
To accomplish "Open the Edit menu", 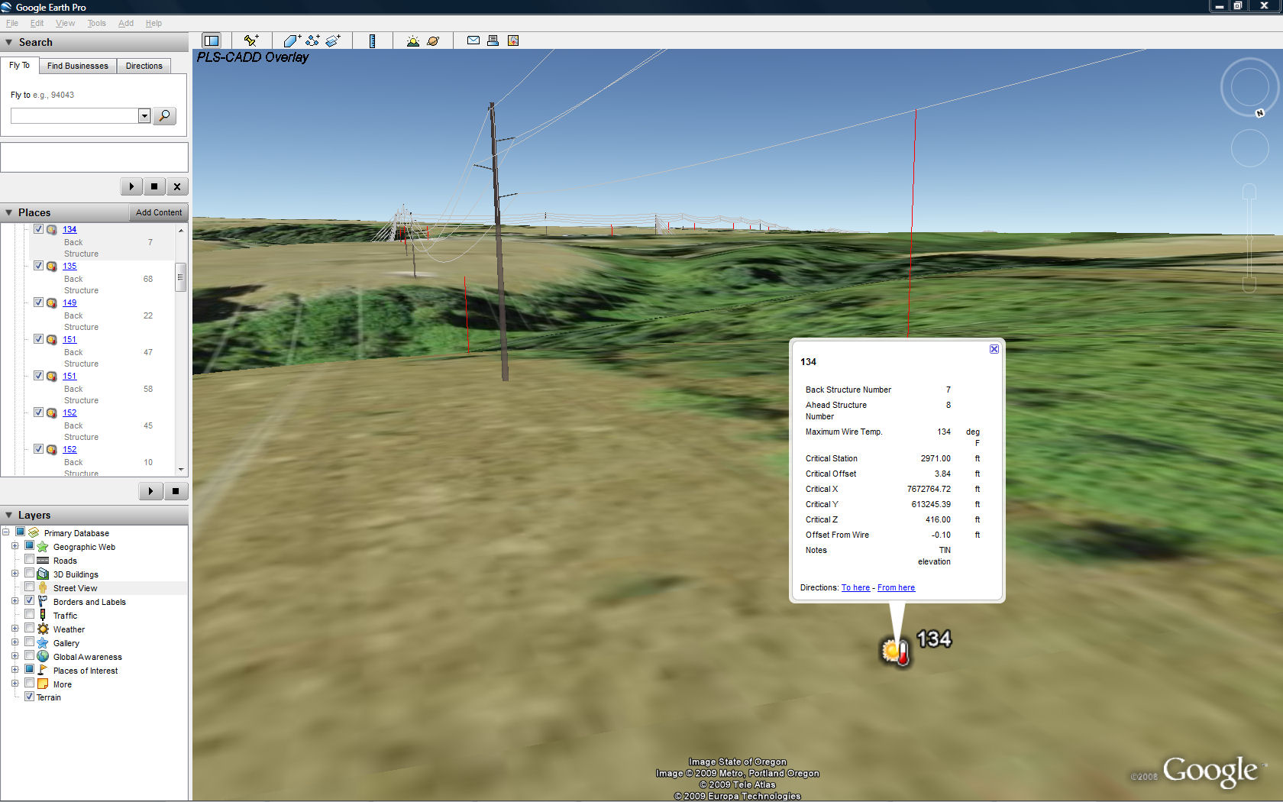I will click(x=37, y=23).
